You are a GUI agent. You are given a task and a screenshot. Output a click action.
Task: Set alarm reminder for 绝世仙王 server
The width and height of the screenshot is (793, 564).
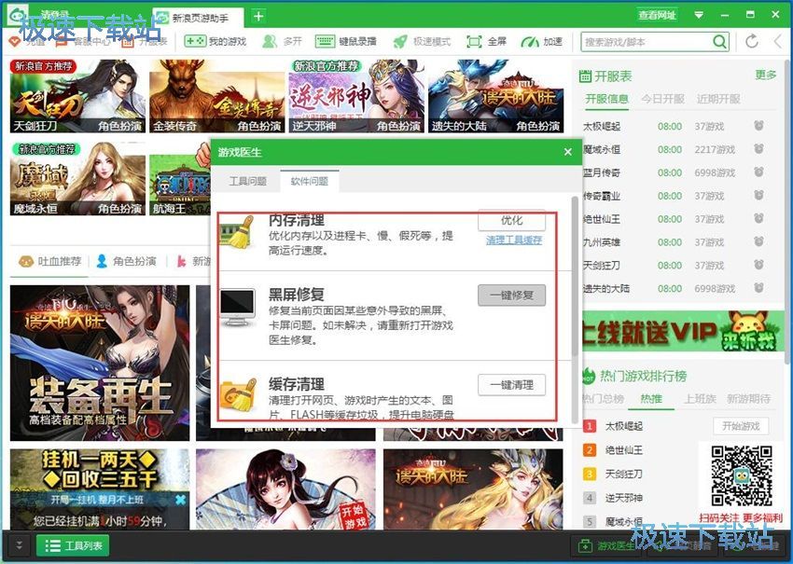[758, 219]
